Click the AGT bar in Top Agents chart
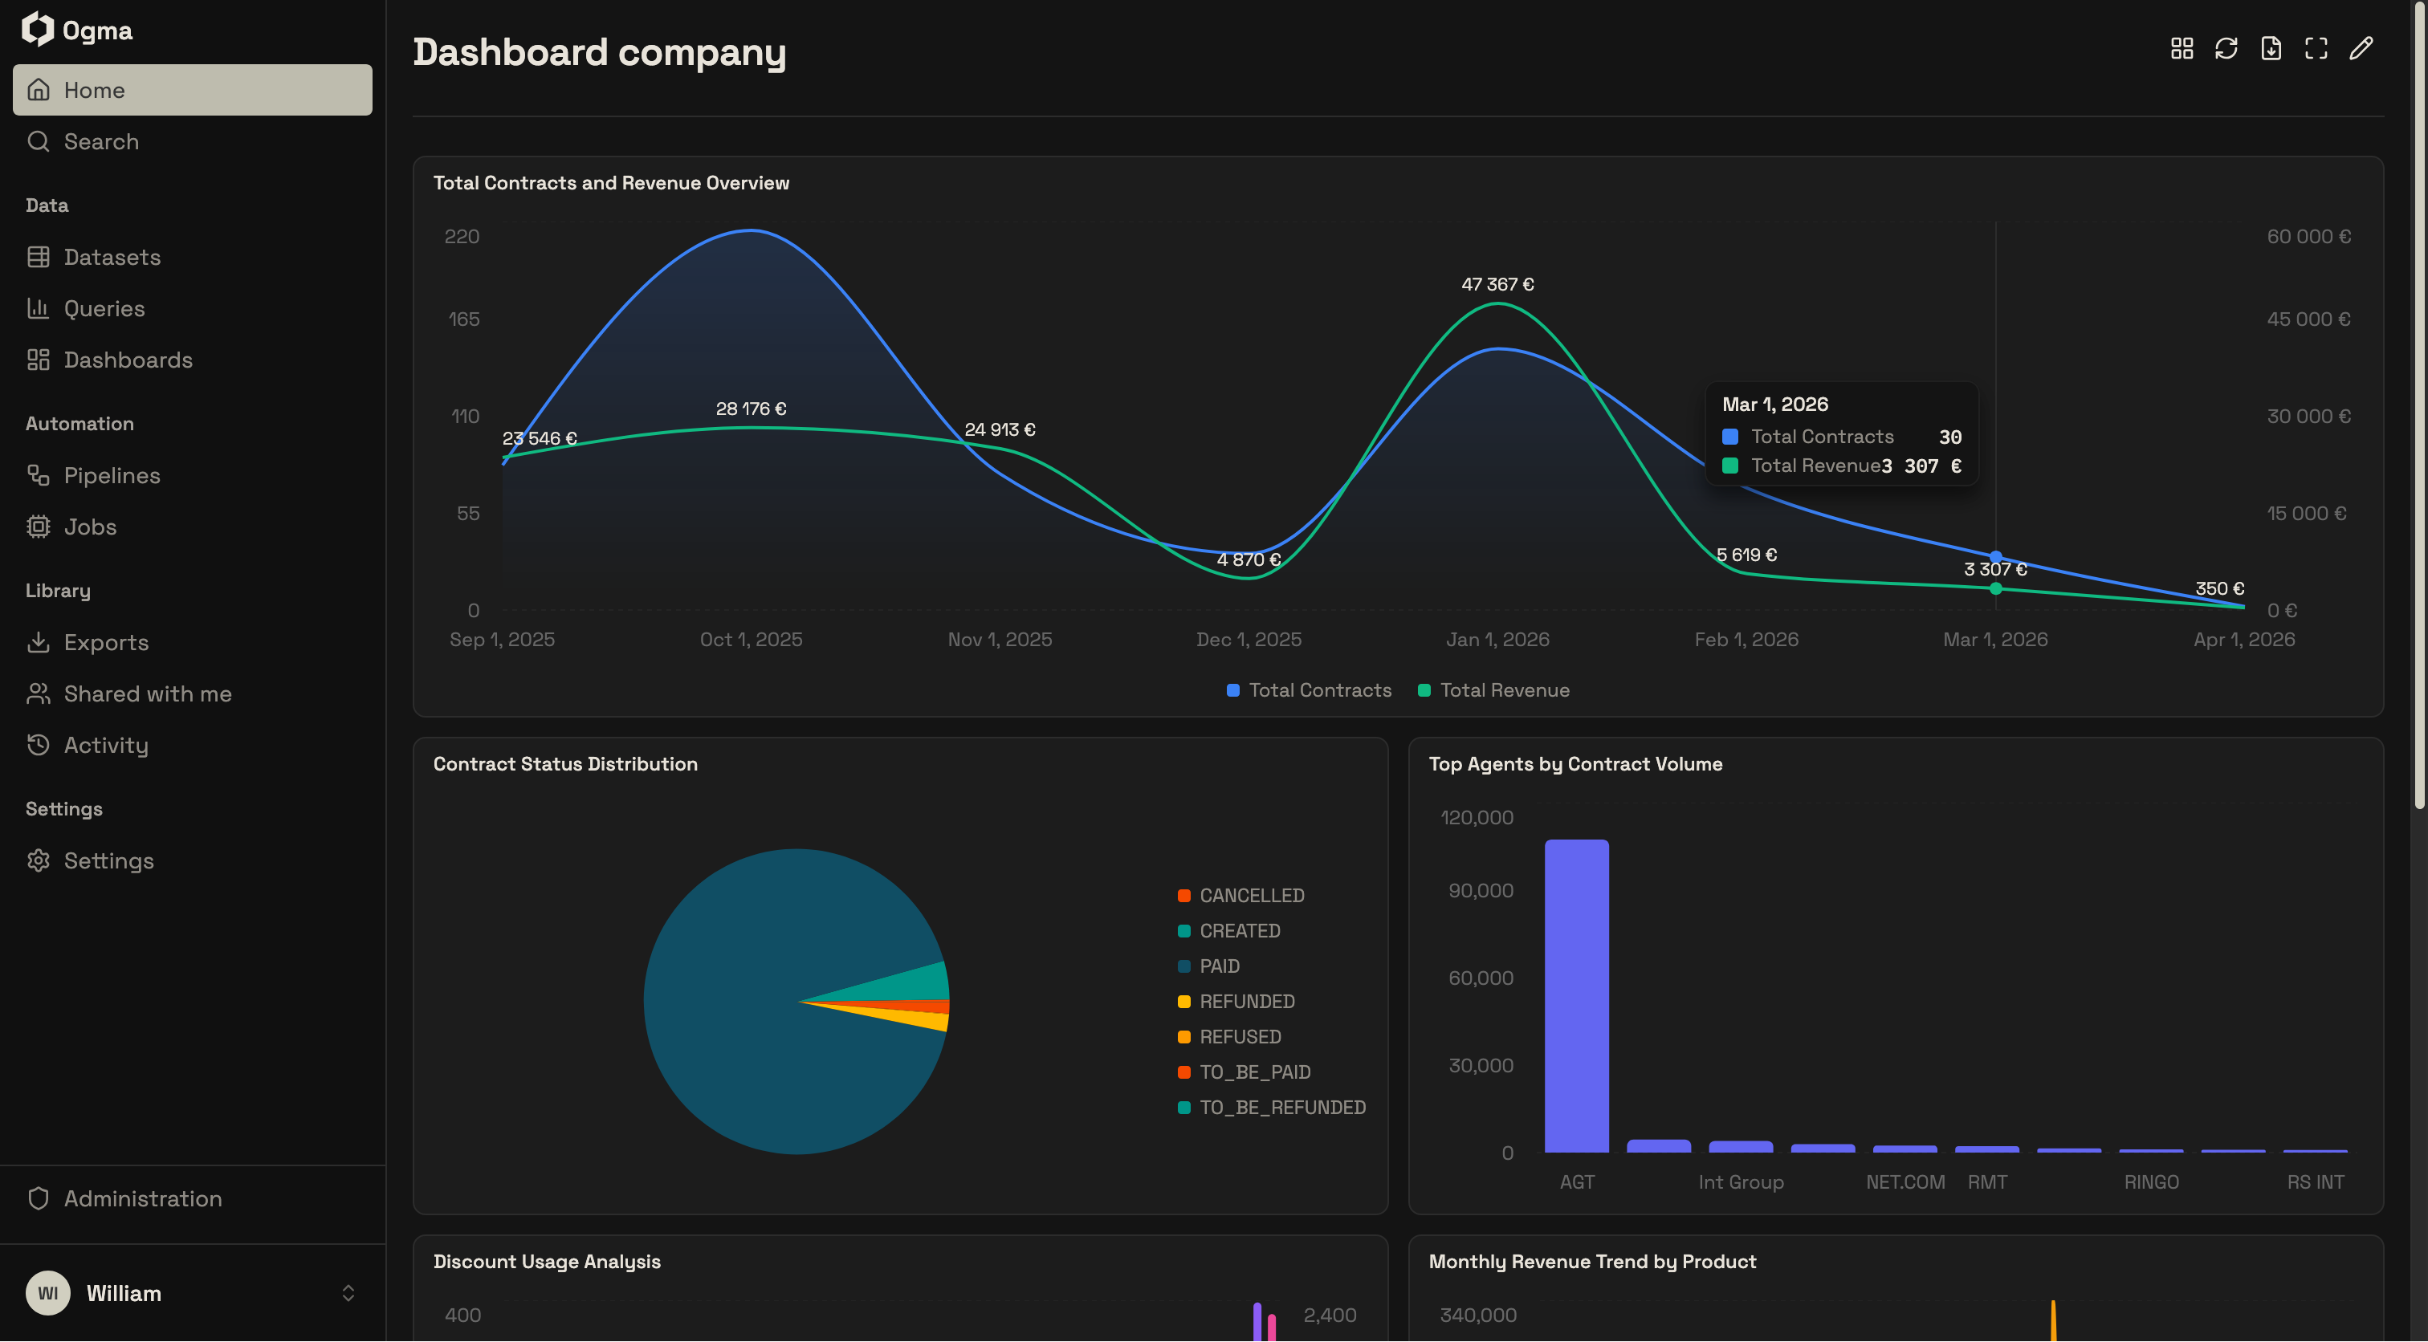 pos(1577,995)
